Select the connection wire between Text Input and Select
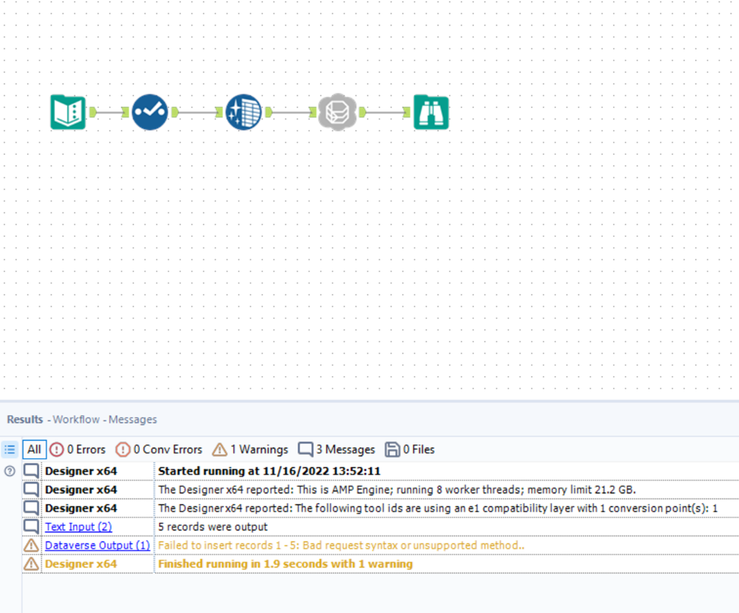This screenshot has width=739, height=613. pyautogui.click(x=108, y=112)
